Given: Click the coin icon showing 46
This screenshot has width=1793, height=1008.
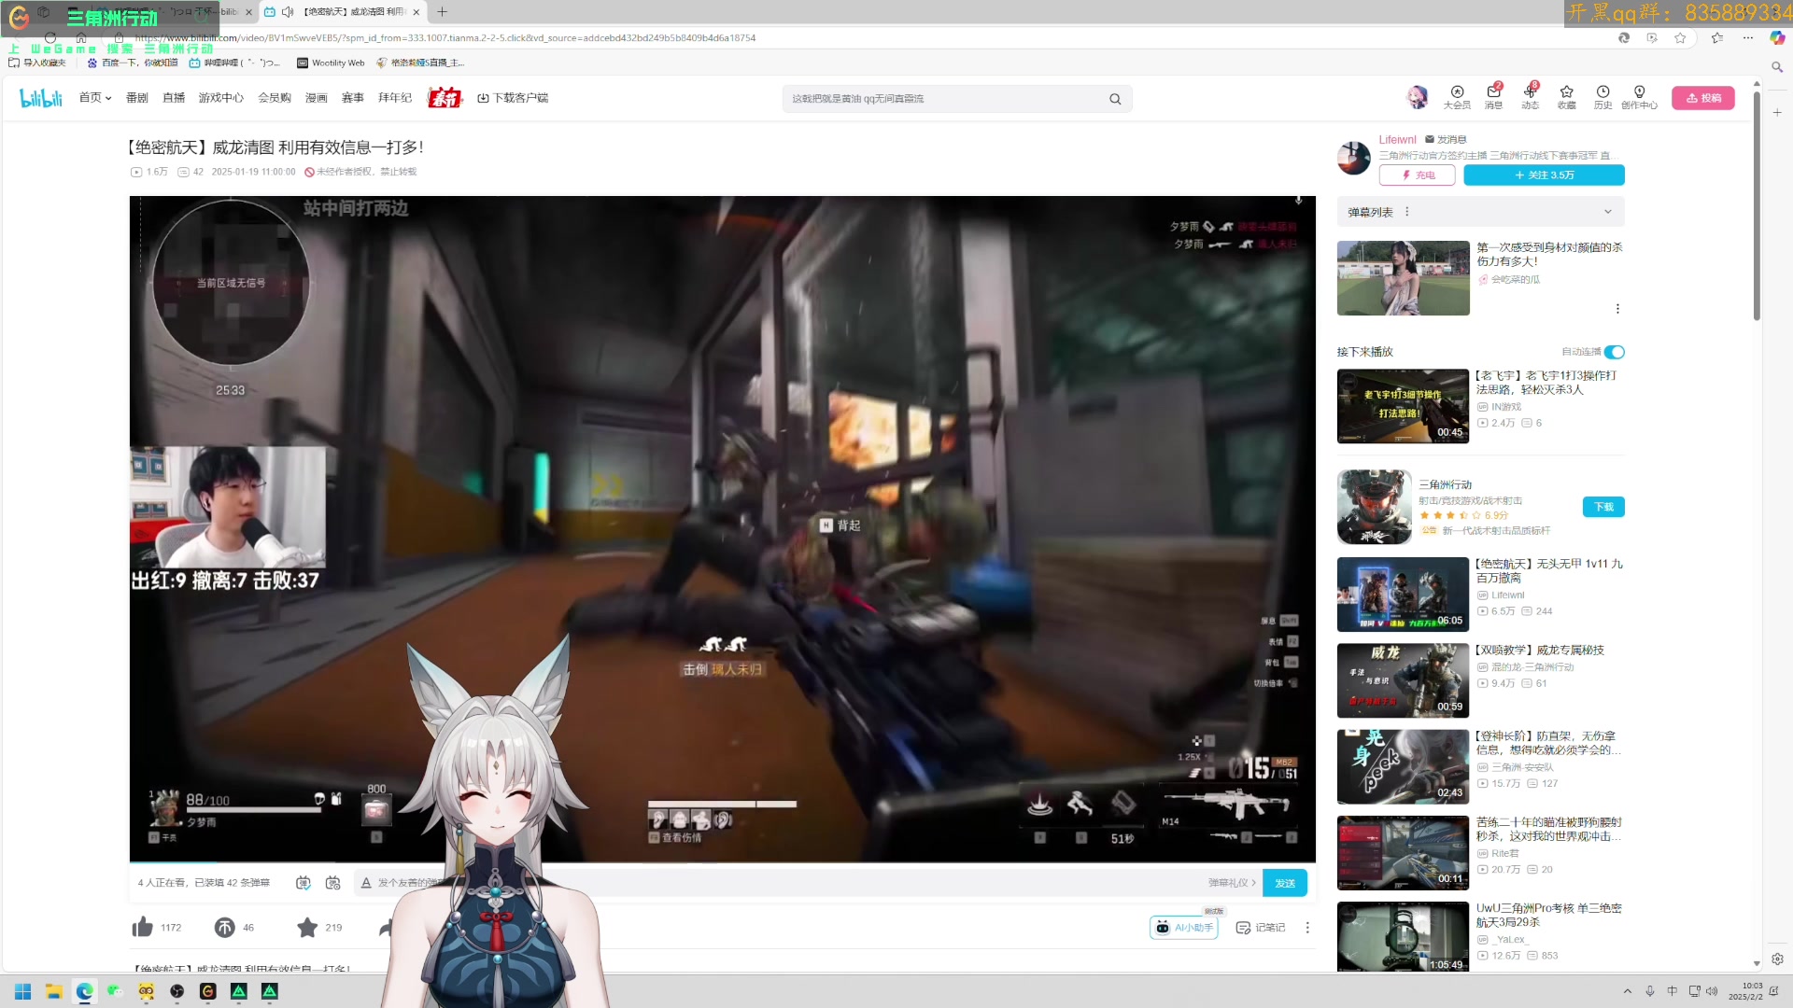Looking at the screenshot, I should 225,927.
